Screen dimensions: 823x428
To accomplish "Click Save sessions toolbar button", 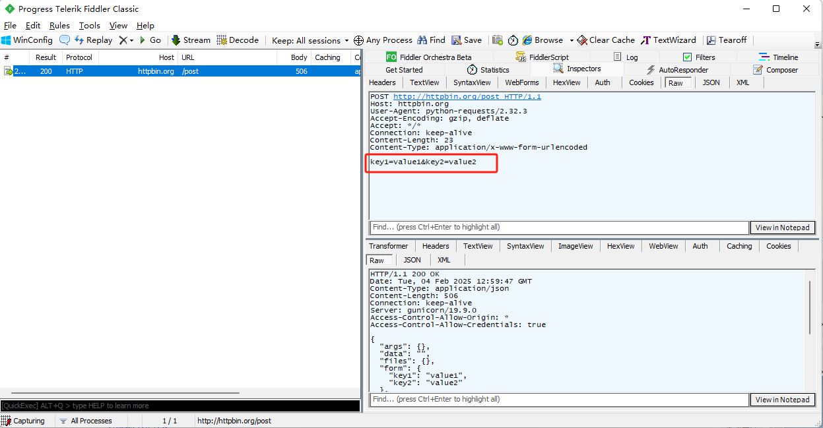I will point(466,40).
